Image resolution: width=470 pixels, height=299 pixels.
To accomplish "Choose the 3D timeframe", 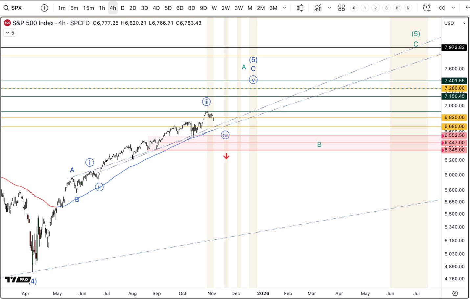I will [x=145, y=8].
